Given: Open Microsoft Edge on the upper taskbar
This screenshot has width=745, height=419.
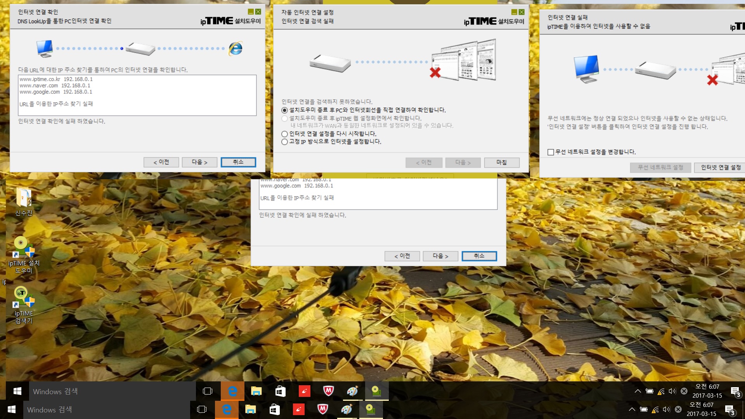Looking at the screenshot, I should point(232,391).
